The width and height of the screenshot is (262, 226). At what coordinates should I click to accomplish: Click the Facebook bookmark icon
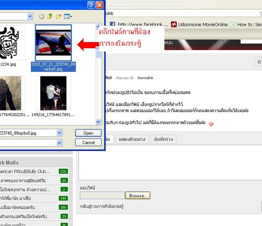click(113, 25)
